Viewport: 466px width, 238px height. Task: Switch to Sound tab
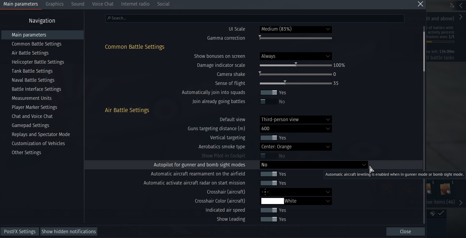(78, 4)
